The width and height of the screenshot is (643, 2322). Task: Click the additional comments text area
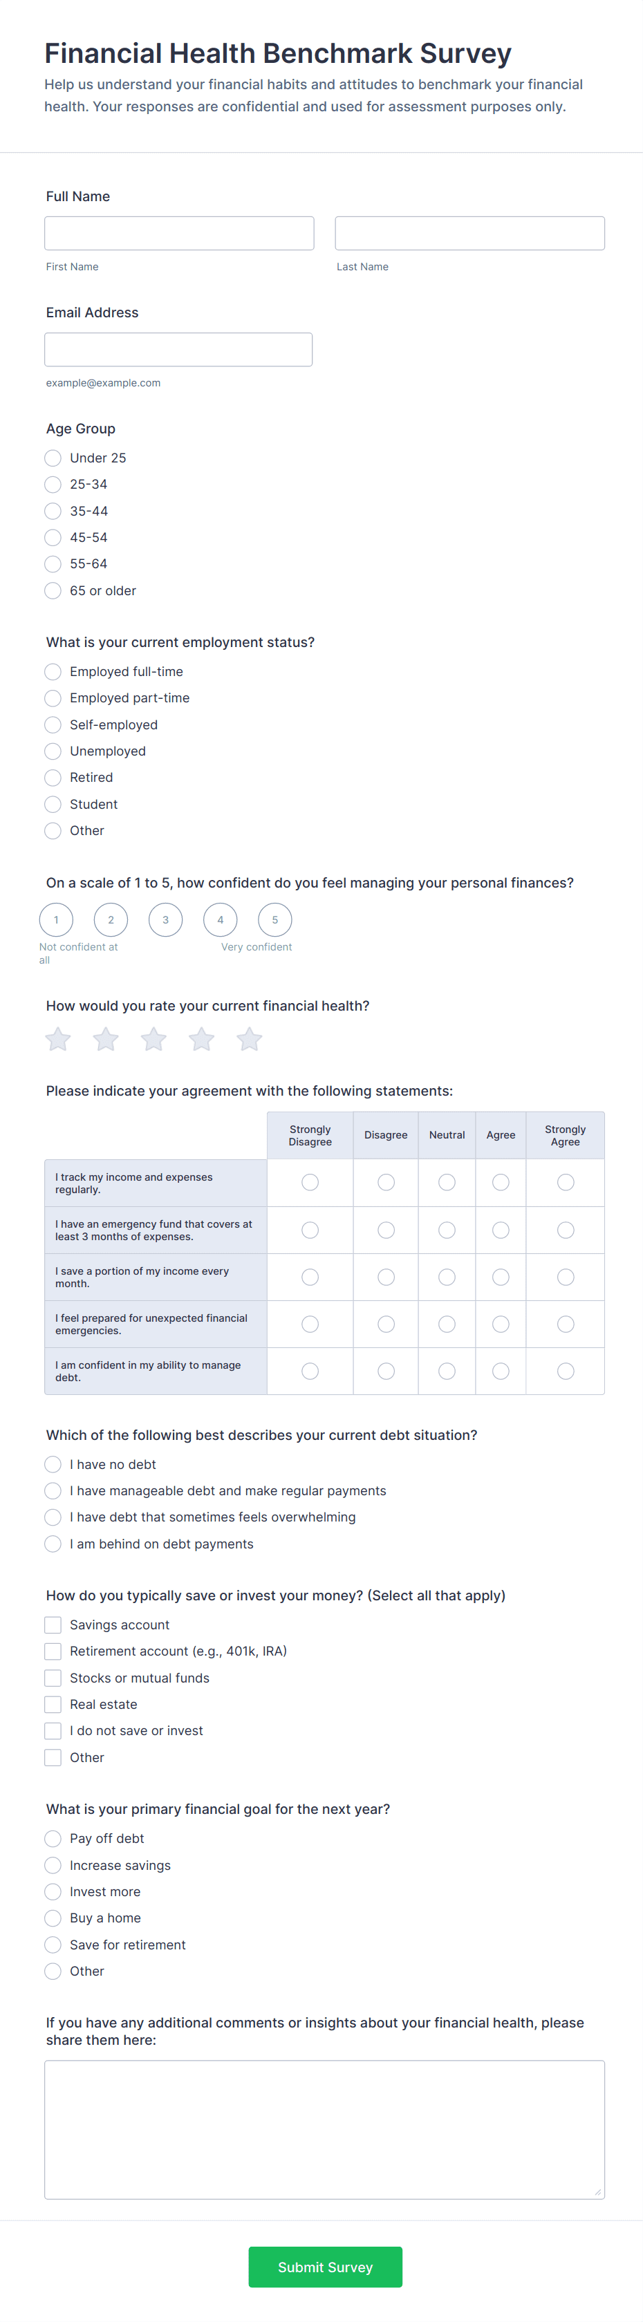tap(325, 2129)
